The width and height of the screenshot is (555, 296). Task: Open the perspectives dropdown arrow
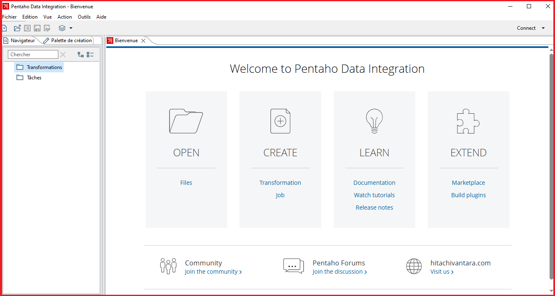pos(70,28)
